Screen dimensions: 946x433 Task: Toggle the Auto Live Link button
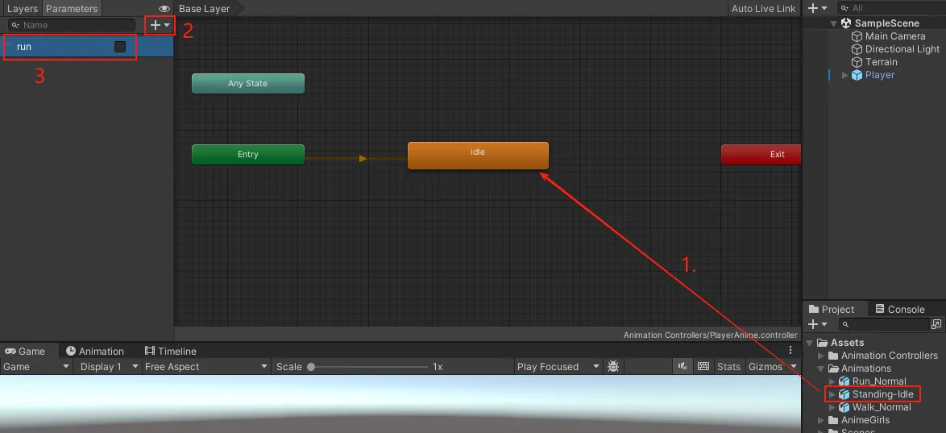763,8
